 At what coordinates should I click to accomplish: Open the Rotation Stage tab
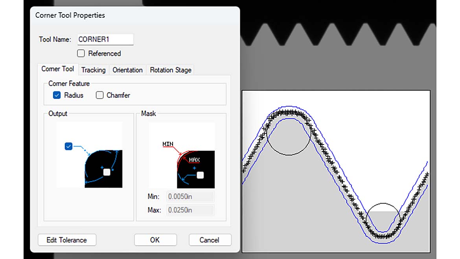click(171, 70)
